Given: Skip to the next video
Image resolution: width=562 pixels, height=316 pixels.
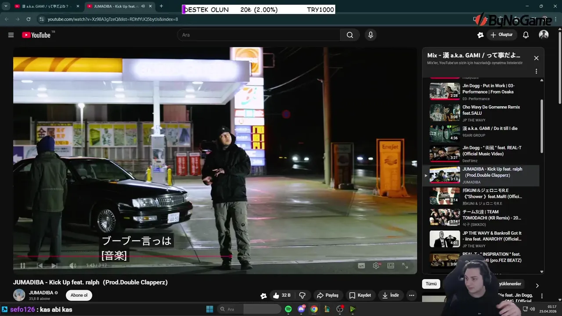Looking at the screenshot, I should tap(54, 266).
